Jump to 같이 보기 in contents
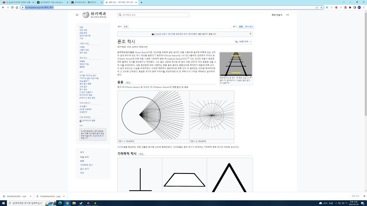This screenshot has height=206, width=367. pyautogui.click(x=84, y=169)
